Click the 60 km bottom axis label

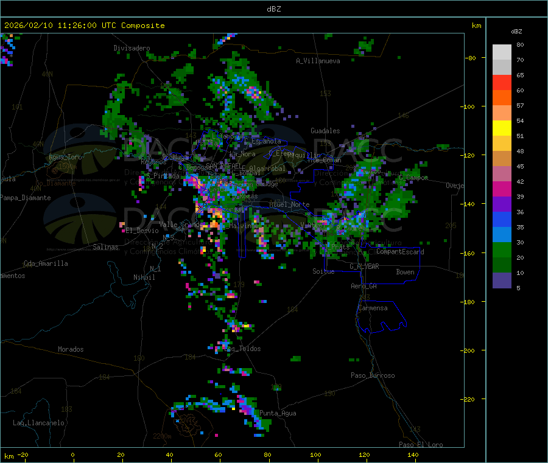point(218,454)
